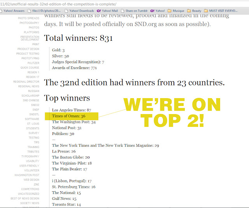Image resolution: width=249 pixels, height=208 pixels.
Task: Open the REGION 1 tag link
Action: click(33, 72)
